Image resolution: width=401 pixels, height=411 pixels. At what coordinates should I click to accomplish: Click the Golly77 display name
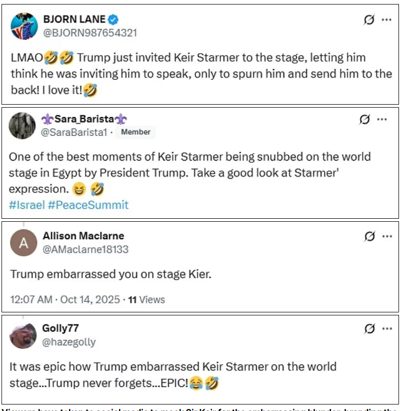click(x=60, y=328)
